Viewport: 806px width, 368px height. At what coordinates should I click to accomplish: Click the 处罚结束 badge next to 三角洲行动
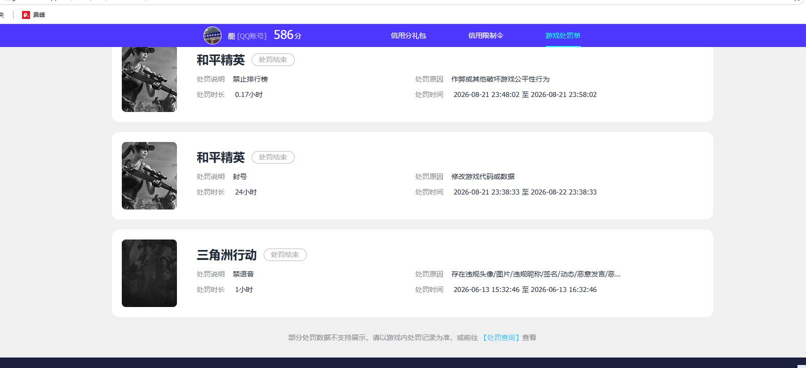click(285, 254)
